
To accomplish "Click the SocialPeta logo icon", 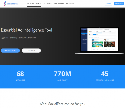I will pos(5,4).
